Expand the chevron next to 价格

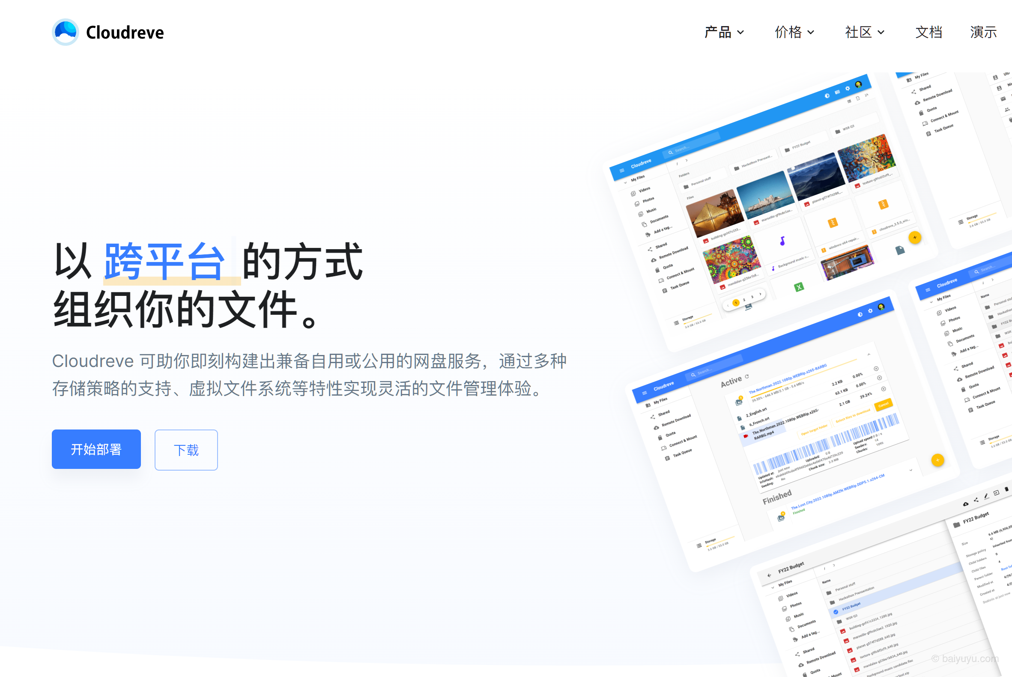pyautogui.click(x=811, y=33)
